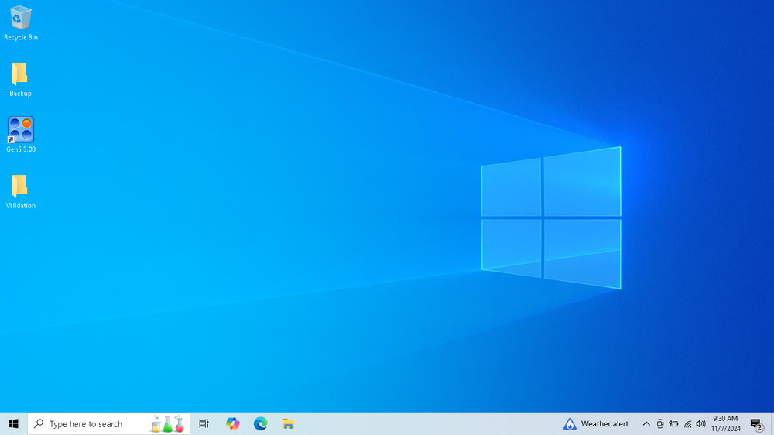Open the Windows Start menu
This screenshot has width=774, height=435.
(x=13, y=423)
